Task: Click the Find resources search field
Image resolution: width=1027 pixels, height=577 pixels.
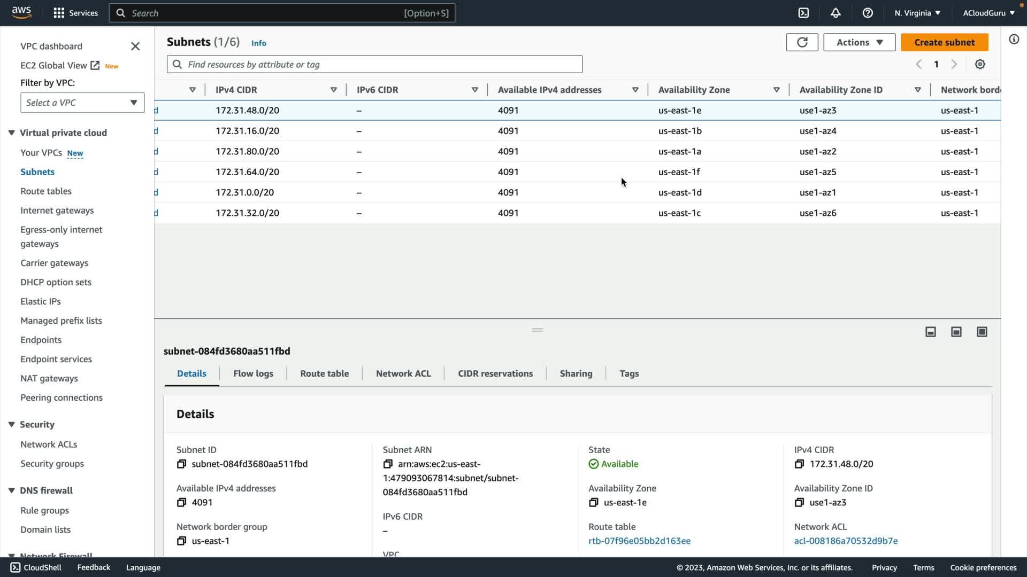Action: (x=374, y=64)
